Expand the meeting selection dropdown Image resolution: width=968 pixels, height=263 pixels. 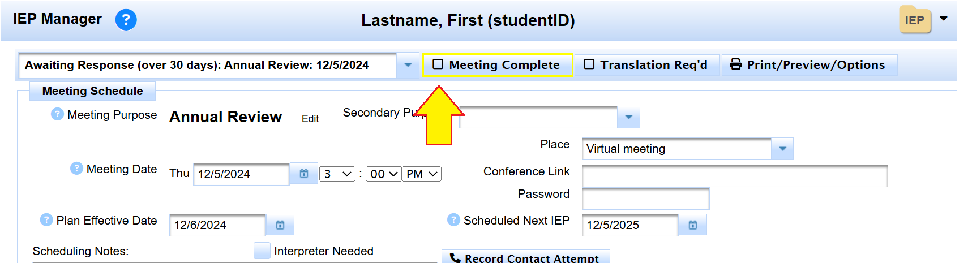point(408,65)
